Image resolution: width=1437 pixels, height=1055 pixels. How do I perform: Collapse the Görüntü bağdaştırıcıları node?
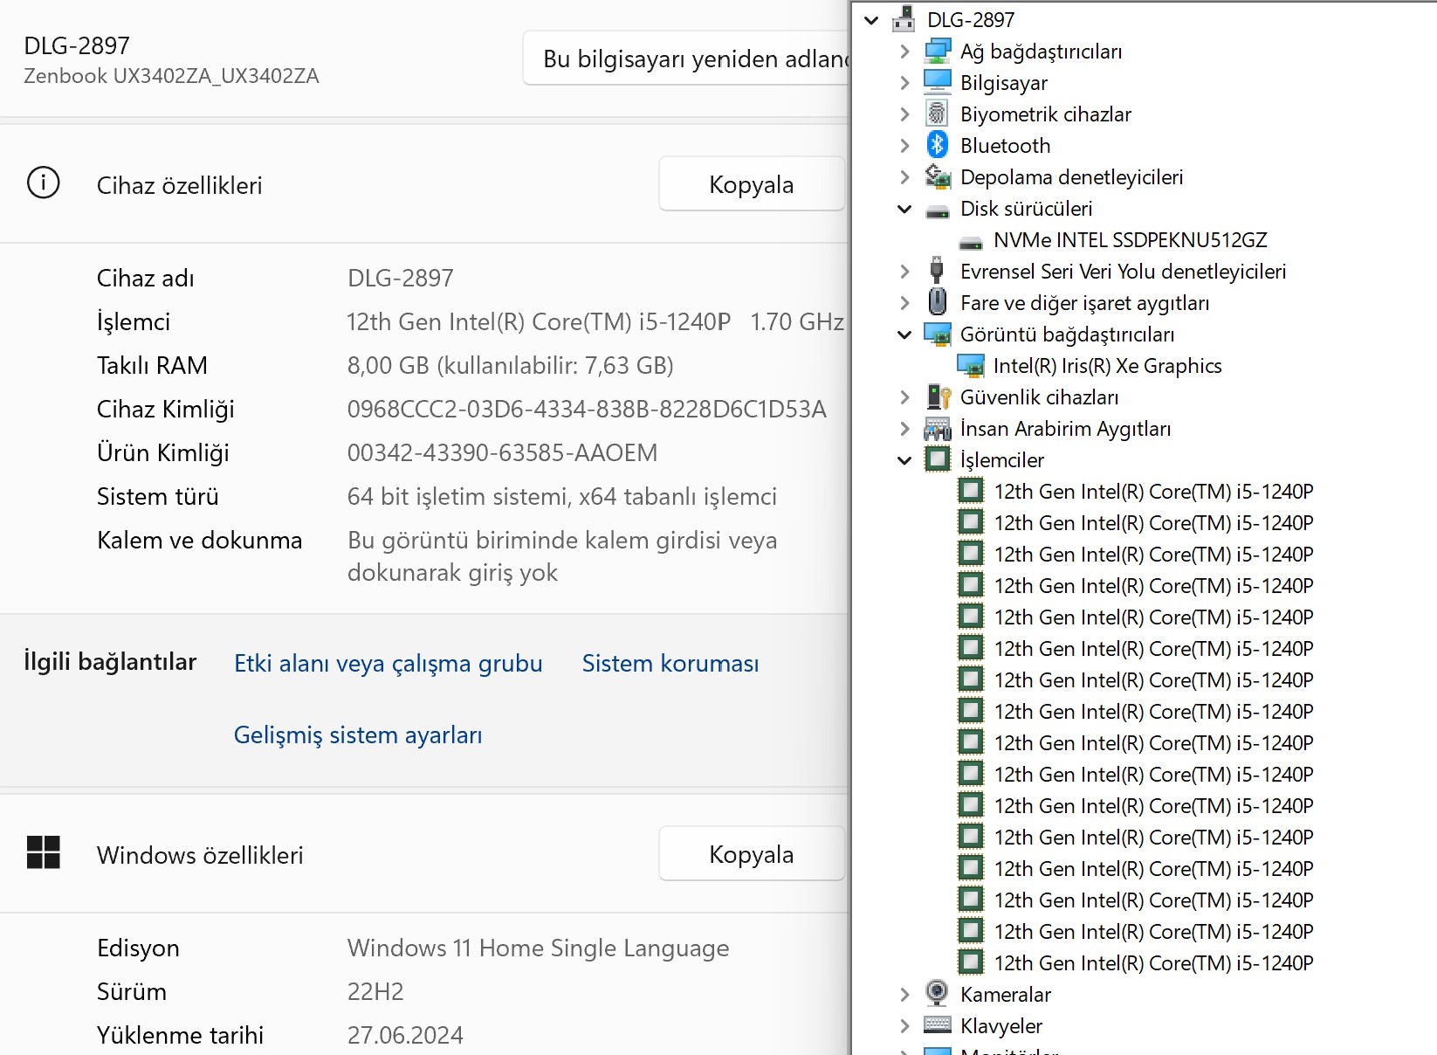(x=904, y=334)
